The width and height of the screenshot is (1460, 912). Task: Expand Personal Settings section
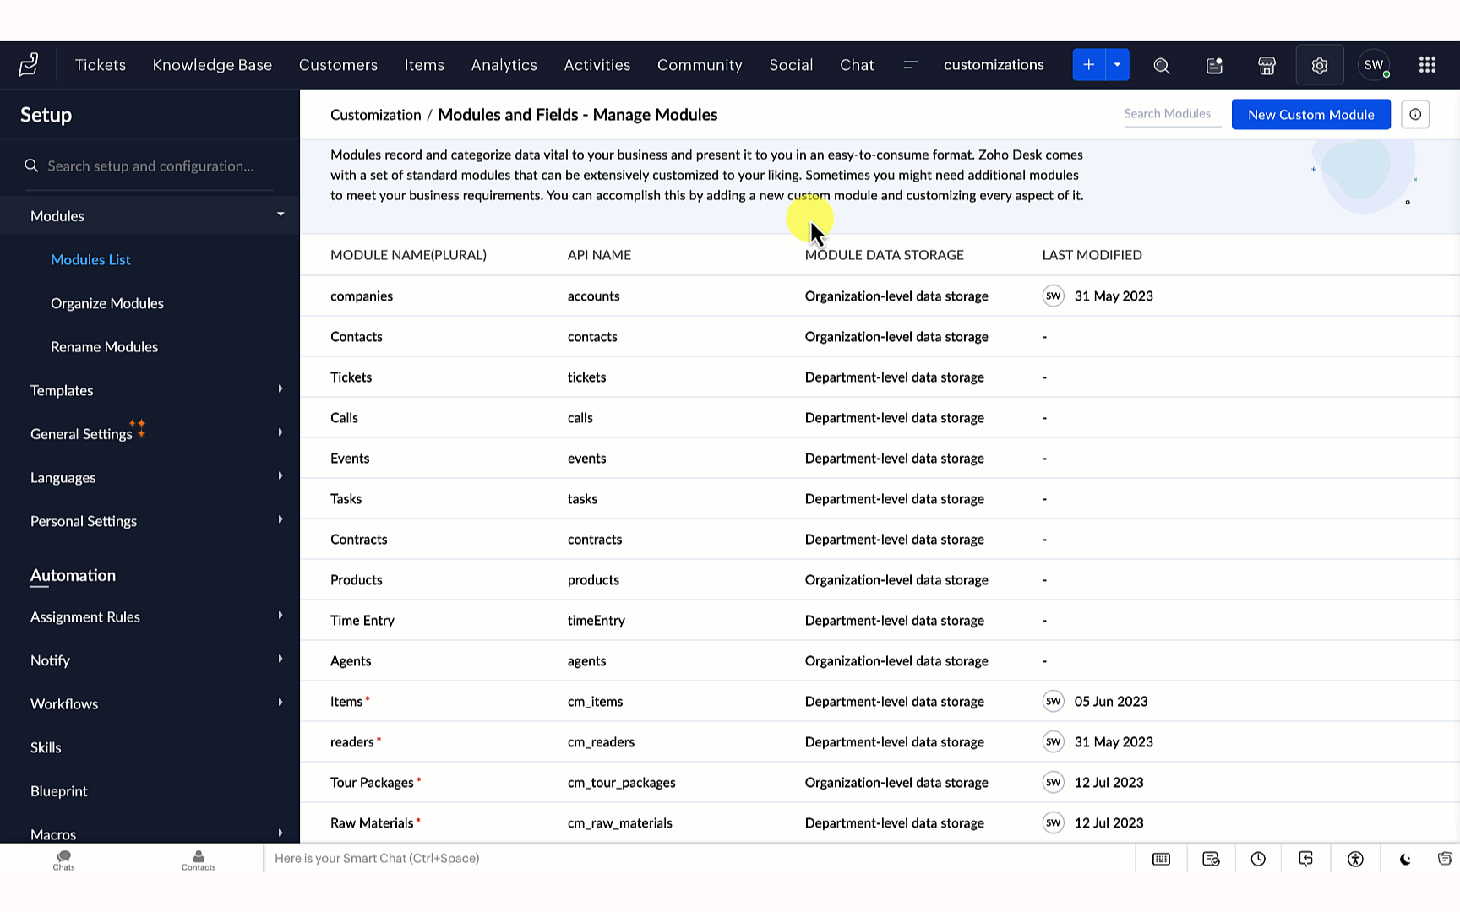tap(281, 519)
